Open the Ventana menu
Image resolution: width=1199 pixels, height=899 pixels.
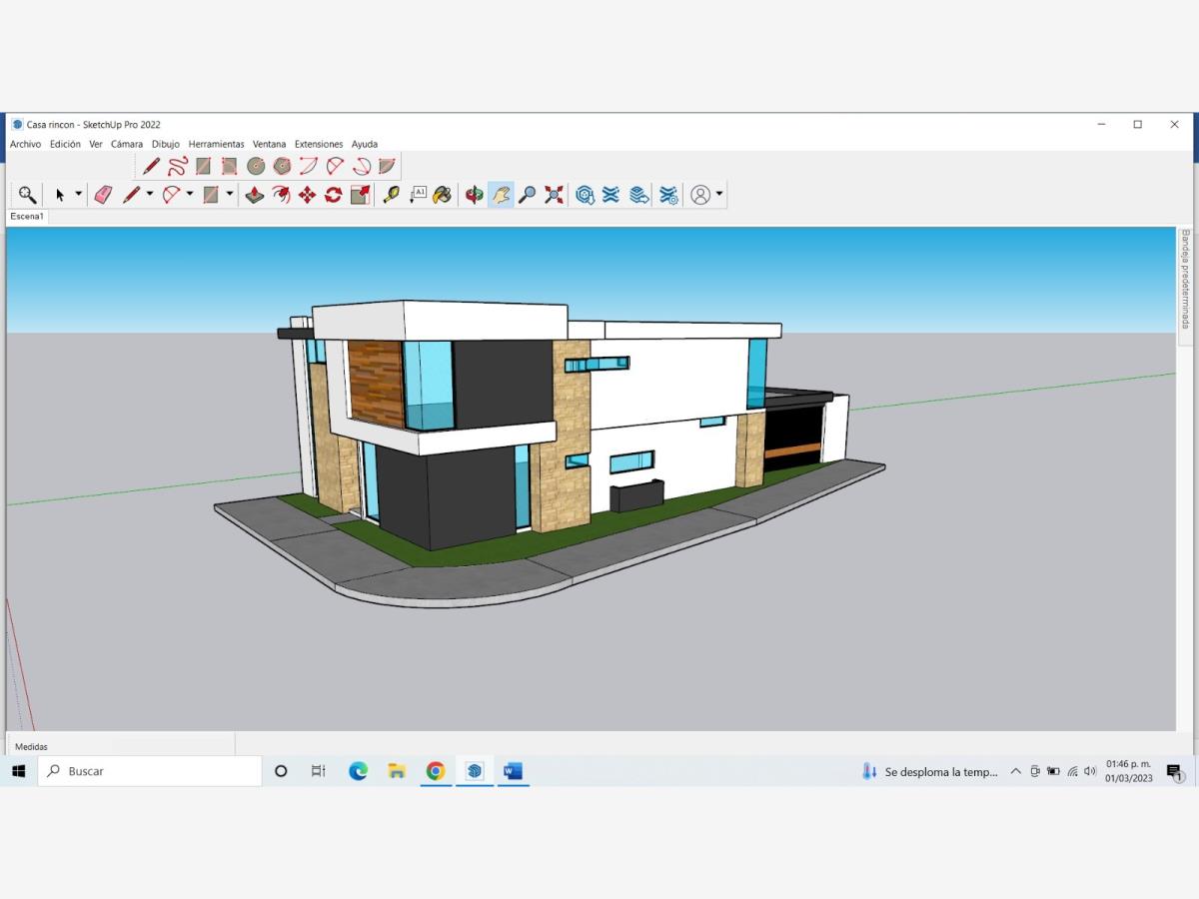(269, 144)
